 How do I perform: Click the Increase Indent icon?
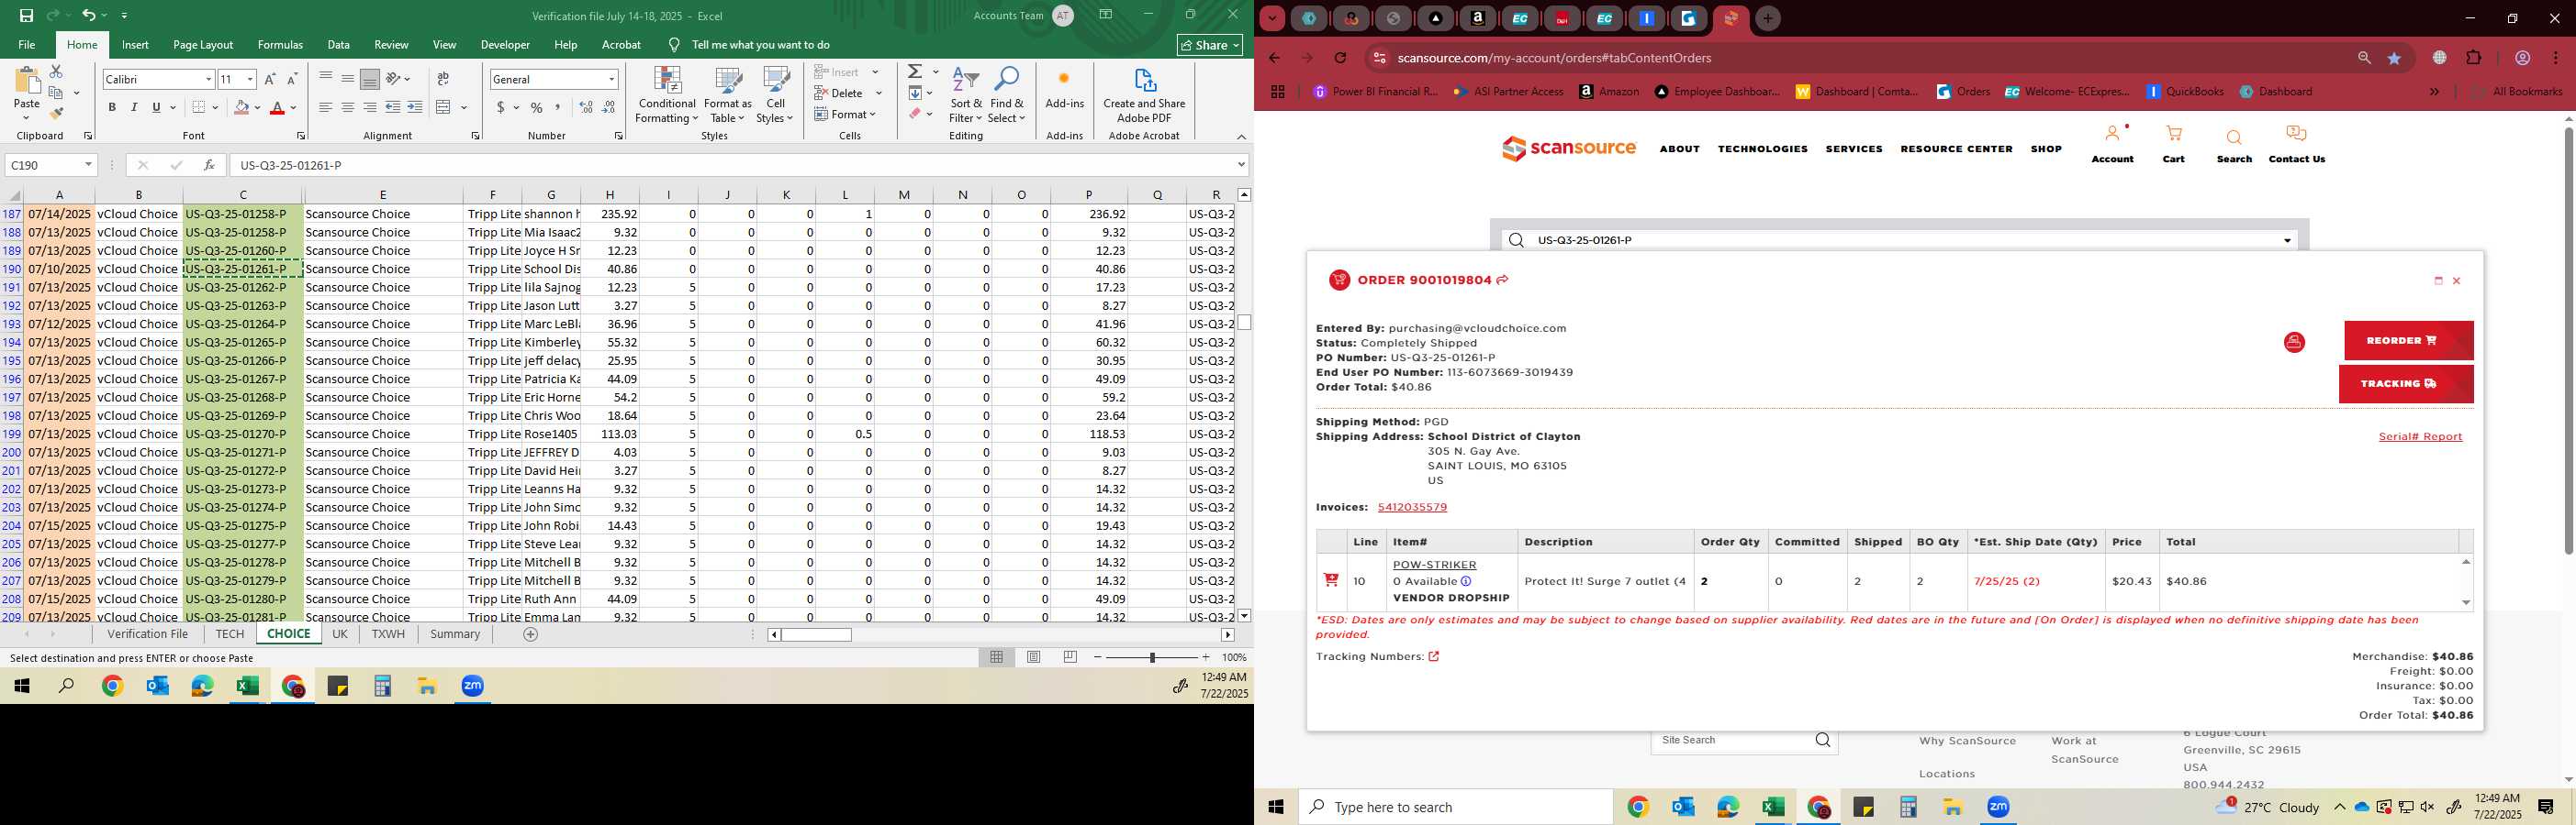pos(415,108)
